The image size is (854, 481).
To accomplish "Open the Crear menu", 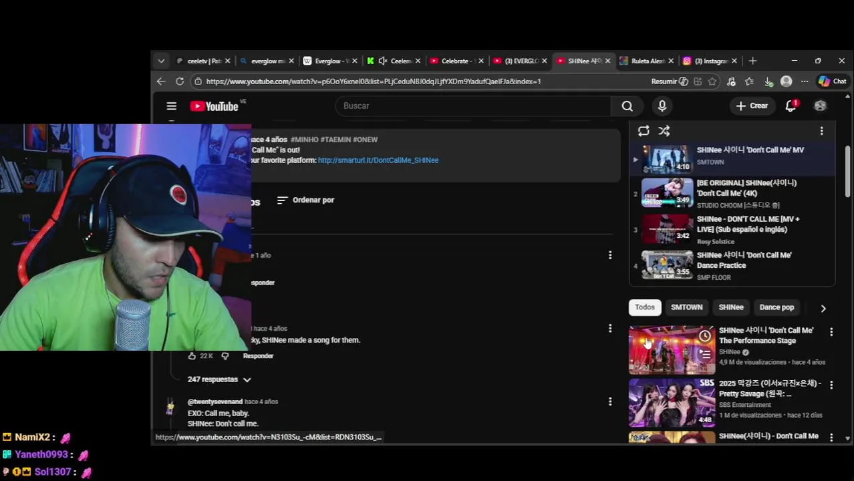I will (752, 106).
